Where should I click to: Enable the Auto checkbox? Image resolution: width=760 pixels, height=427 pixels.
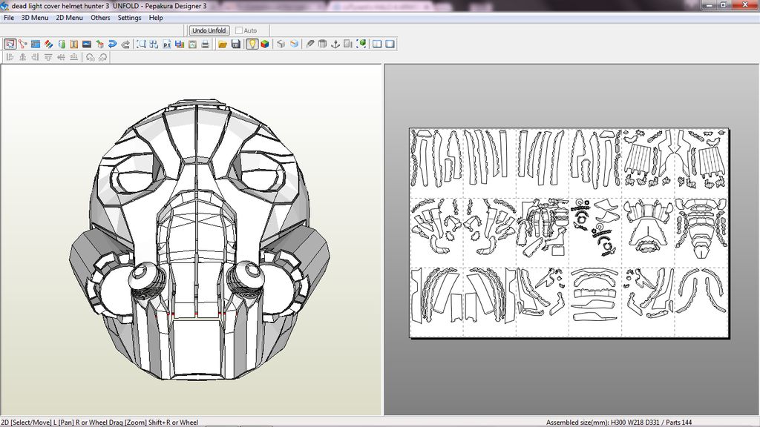pyautogui.click(x=240, y=30)
